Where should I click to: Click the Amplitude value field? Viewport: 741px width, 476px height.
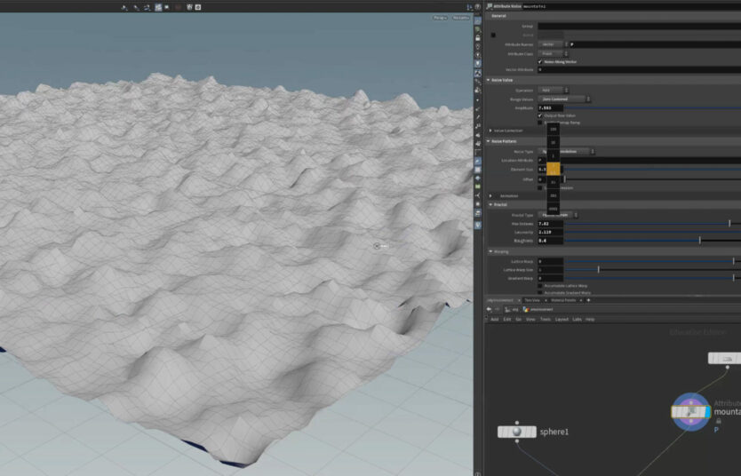click(549, 107)
